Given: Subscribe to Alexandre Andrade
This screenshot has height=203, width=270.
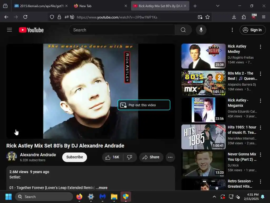Looking at the screenshot, I should pos(75,157).
